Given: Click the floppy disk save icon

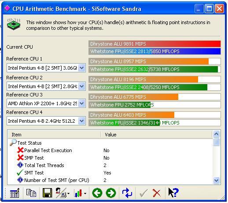Looking at the screenshot, I should point(47,193).
